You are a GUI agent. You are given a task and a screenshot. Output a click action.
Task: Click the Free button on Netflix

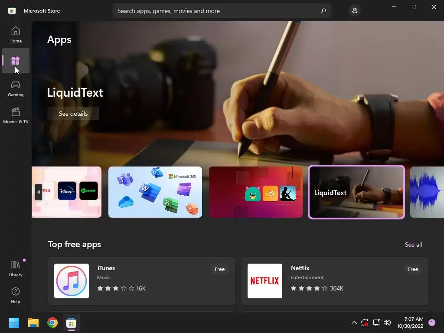(x=413, y=269)
